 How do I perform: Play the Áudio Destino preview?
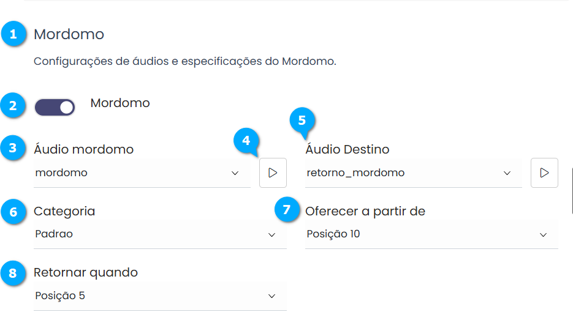[544, 173]
